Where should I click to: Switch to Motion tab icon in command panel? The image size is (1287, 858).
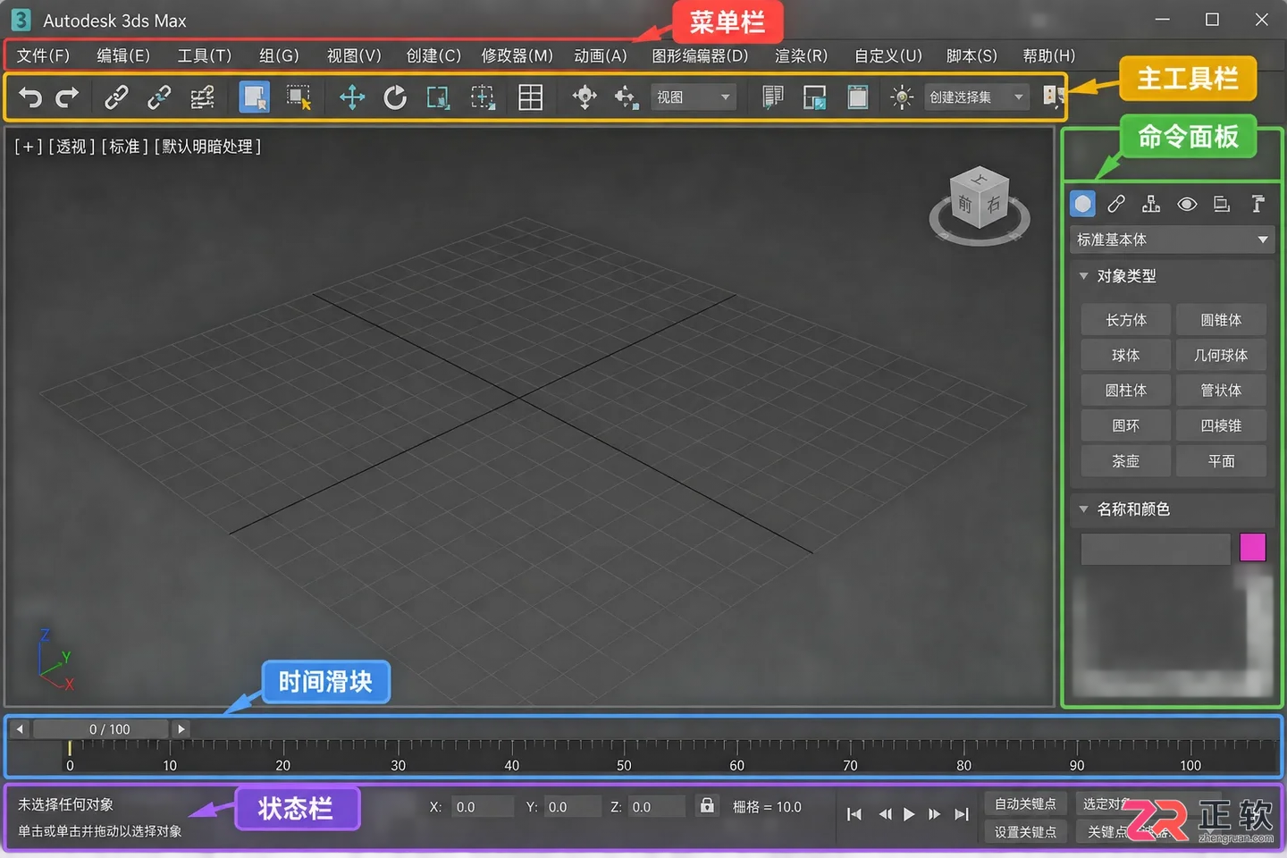[1222, 204]
